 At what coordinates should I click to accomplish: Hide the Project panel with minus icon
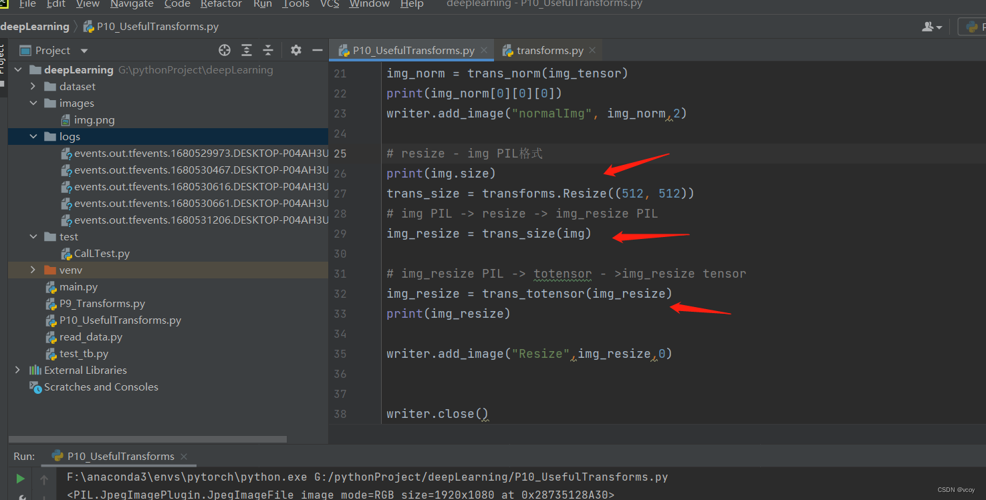click(x=318, y=50)
